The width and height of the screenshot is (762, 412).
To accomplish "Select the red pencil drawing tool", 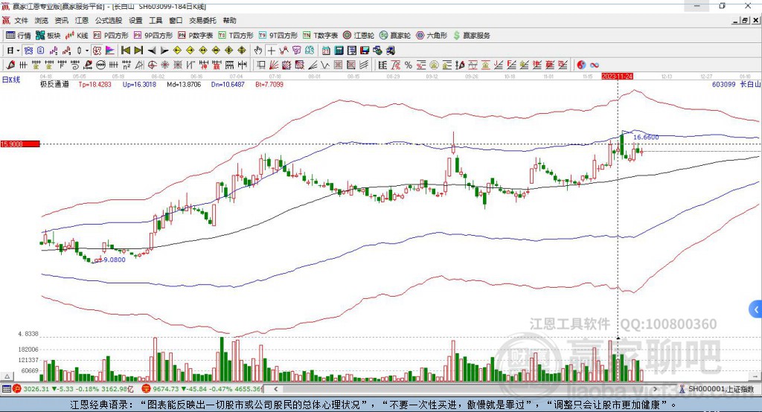I will coord(10,65).
